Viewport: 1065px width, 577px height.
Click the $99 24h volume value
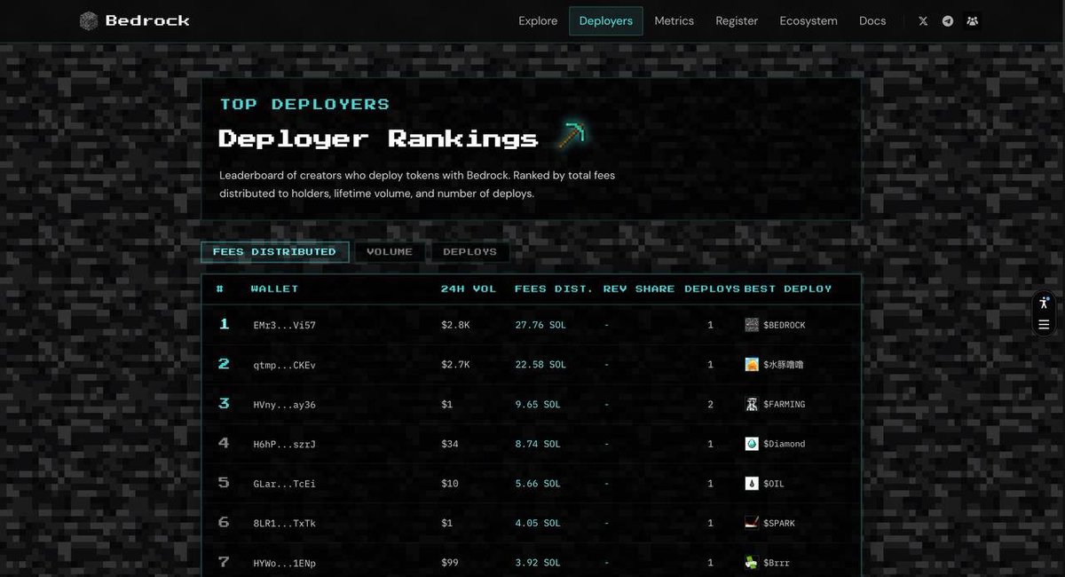tap(450, 563)
